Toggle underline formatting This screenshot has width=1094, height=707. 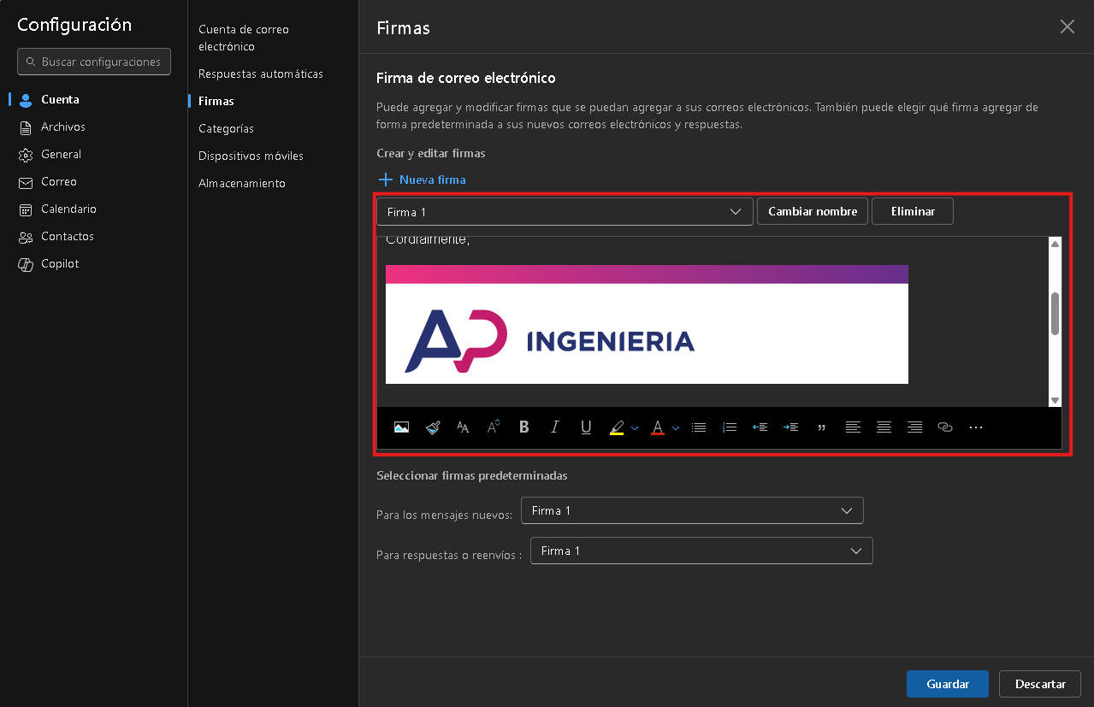coord(586,427)
